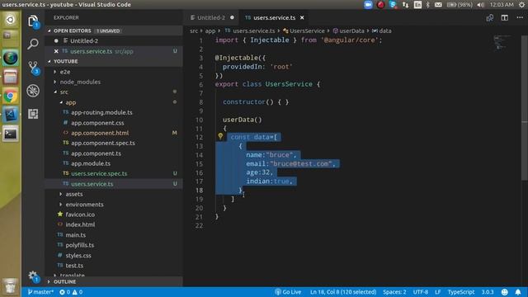Click the lightbulb code action on line 12
The image size is (528, 297).
click(220, 136)
